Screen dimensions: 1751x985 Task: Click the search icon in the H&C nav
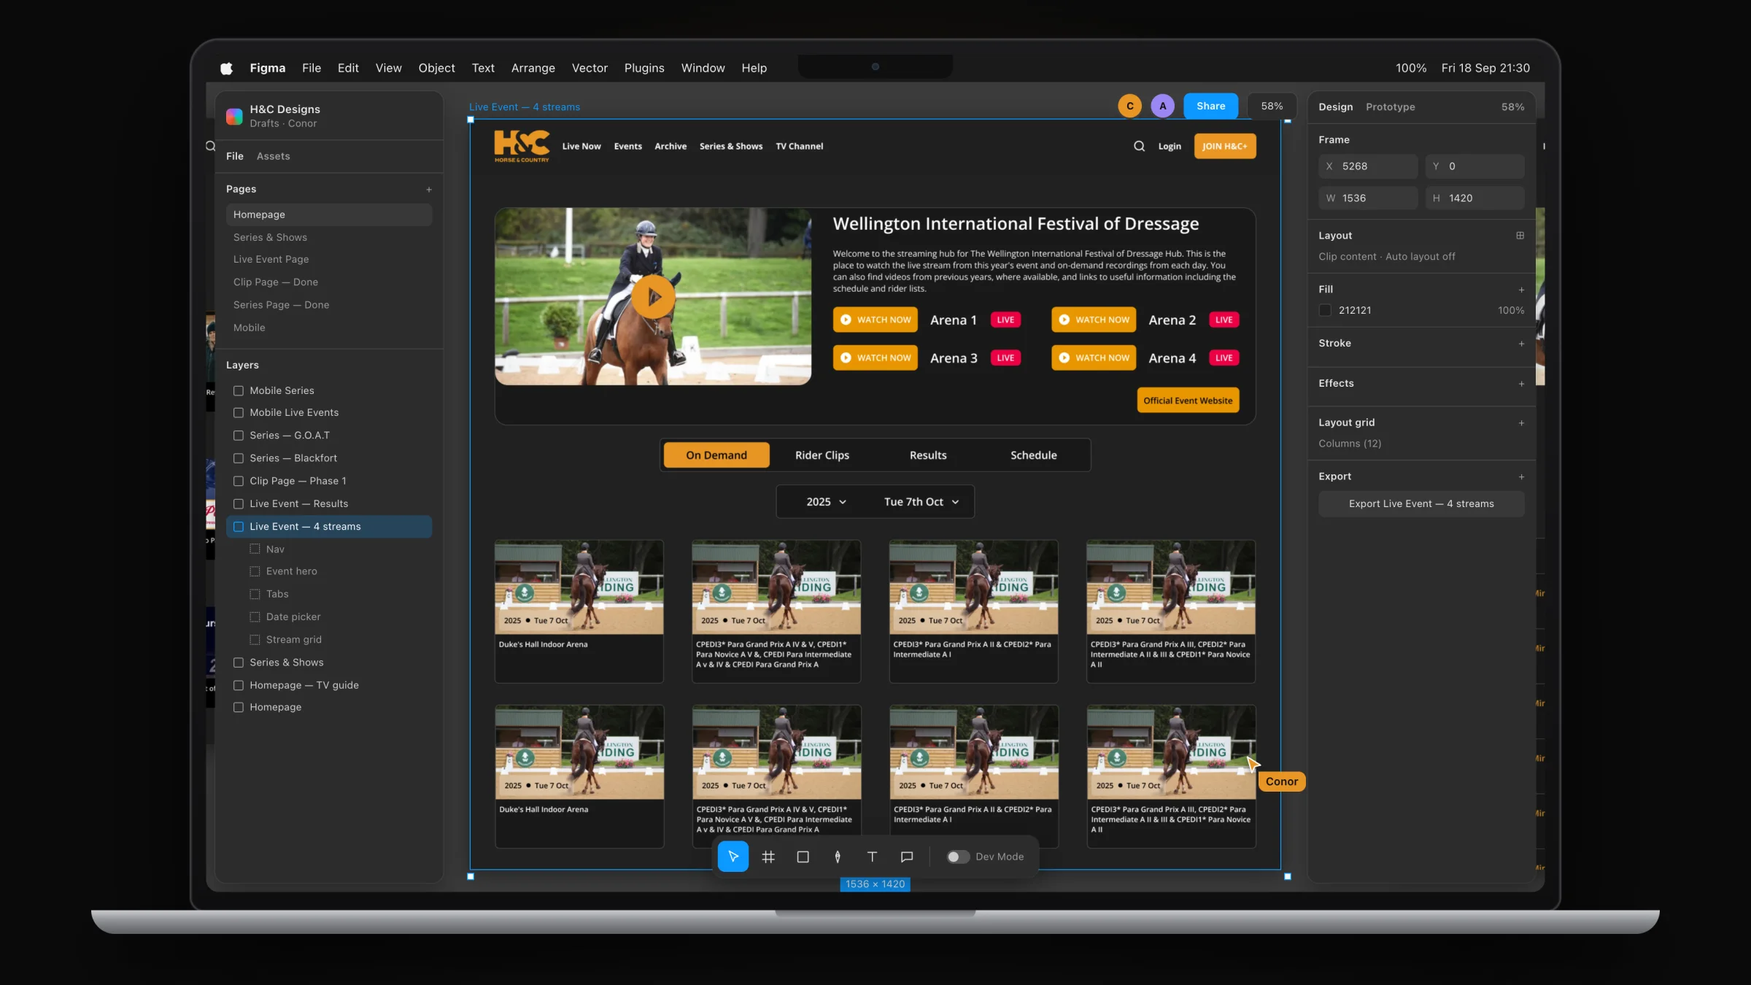[x=1139, y=146]
